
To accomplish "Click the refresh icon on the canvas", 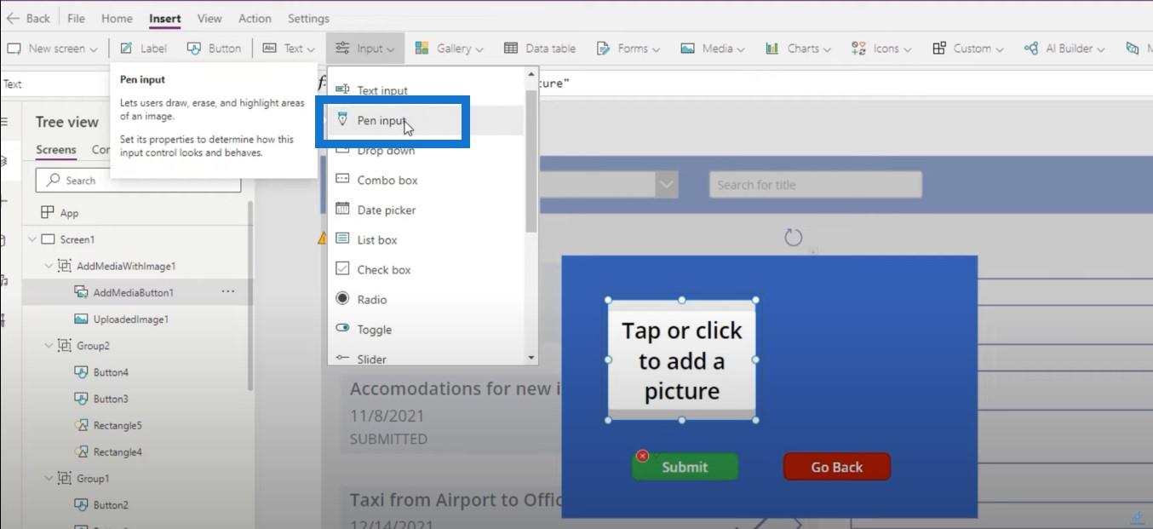I will pos(793,237).
